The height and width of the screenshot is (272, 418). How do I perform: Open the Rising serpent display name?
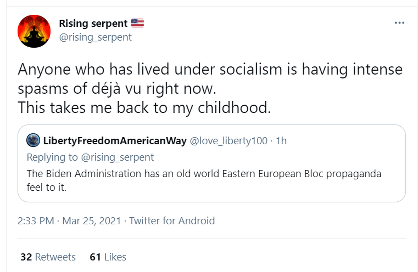[x=93, y=23]
